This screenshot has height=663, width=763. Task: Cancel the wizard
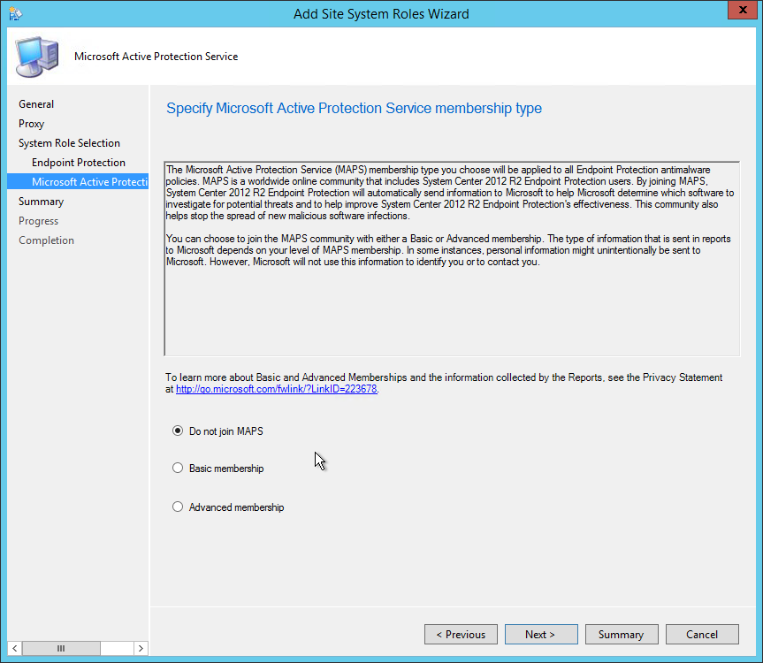[x=702, y=635]
